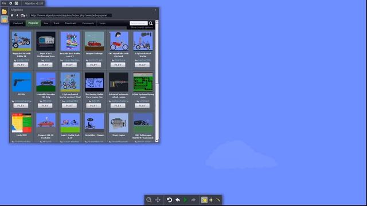The image size is (367, 206).
Task: Play the green maze racing game
Action: 142,106
